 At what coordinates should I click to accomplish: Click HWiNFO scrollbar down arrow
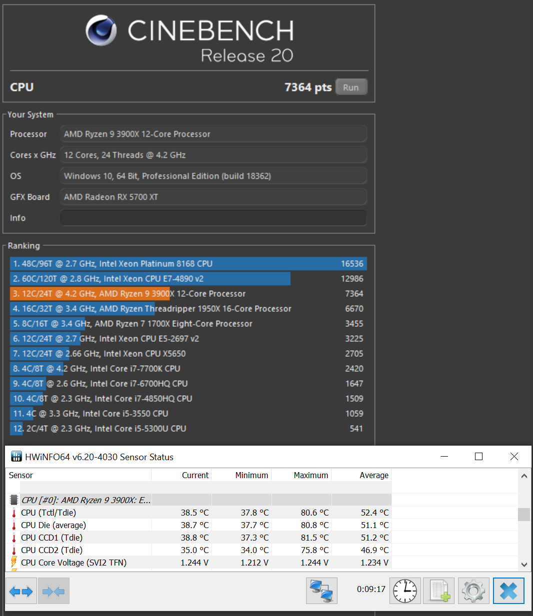point(524,565)
